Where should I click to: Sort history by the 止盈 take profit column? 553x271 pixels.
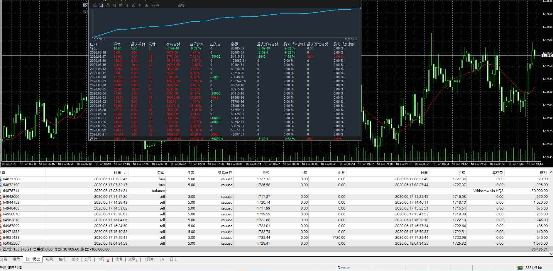tap(341, 173)
